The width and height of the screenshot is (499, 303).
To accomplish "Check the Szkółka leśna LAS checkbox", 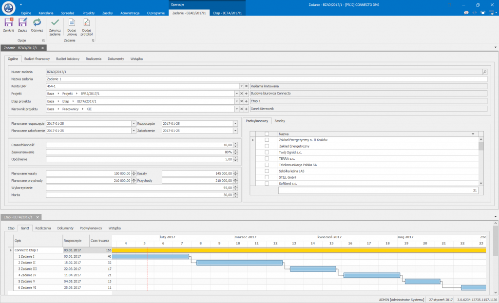I will tap(267, 171).
